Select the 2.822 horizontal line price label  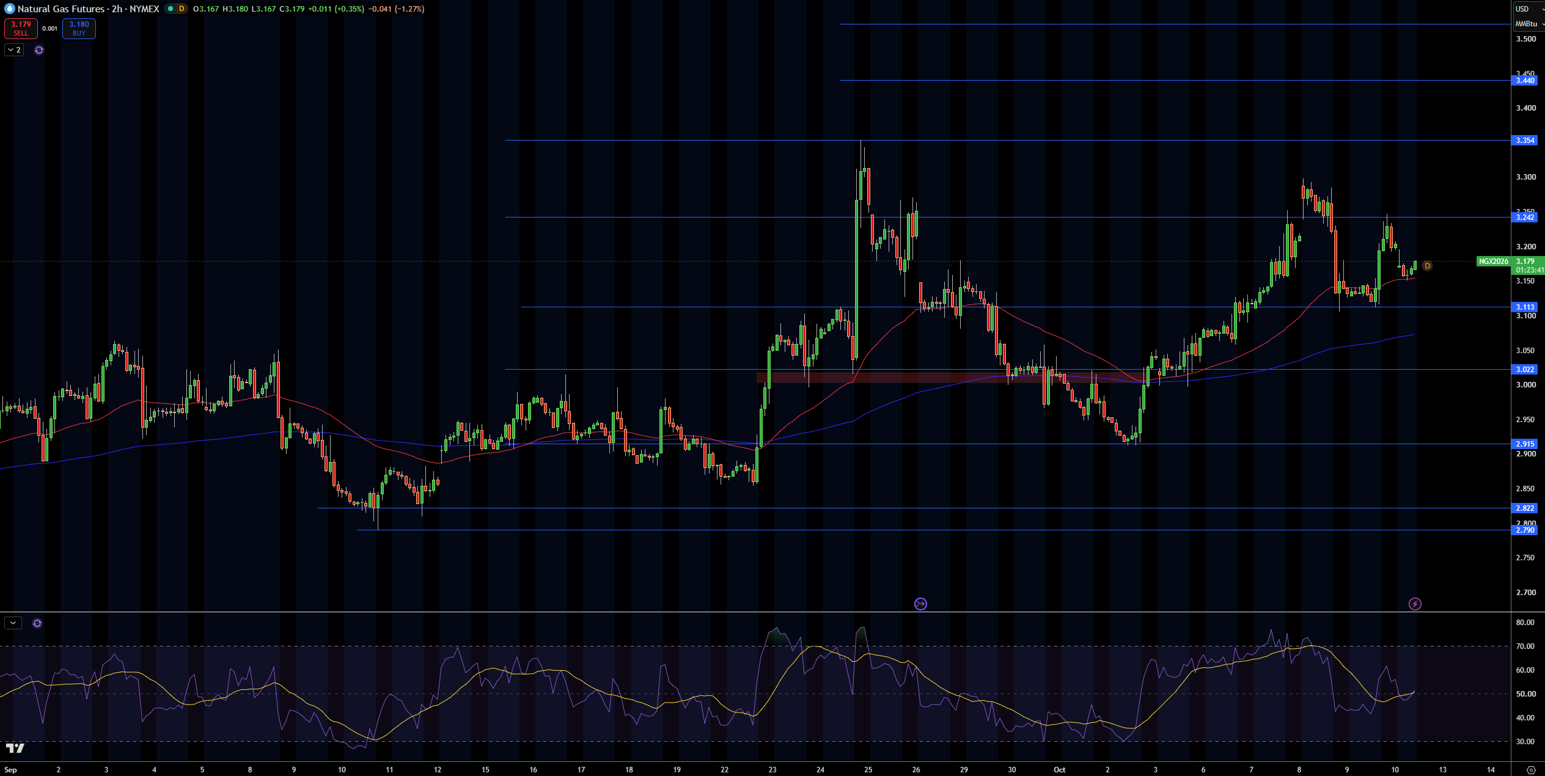pos(1525,508)
